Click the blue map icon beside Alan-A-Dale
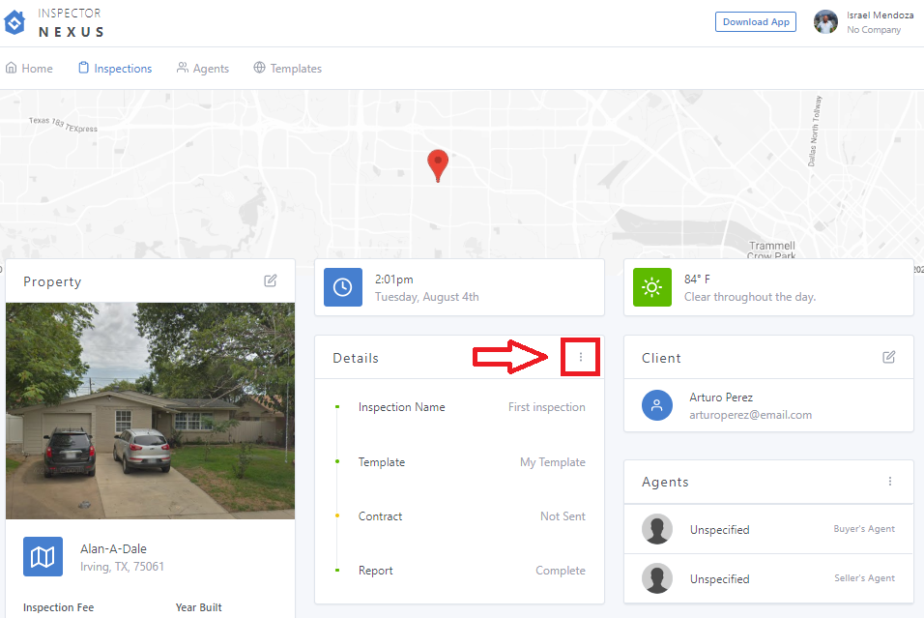This screenshot has height=618, width=924. pos(43,556)
